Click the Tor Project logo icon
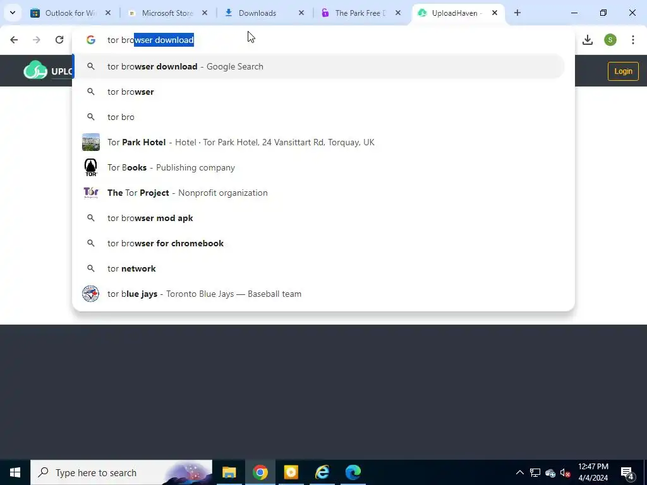Image resolution: width=647 pixels, height=485 pixels. point(91,193)
